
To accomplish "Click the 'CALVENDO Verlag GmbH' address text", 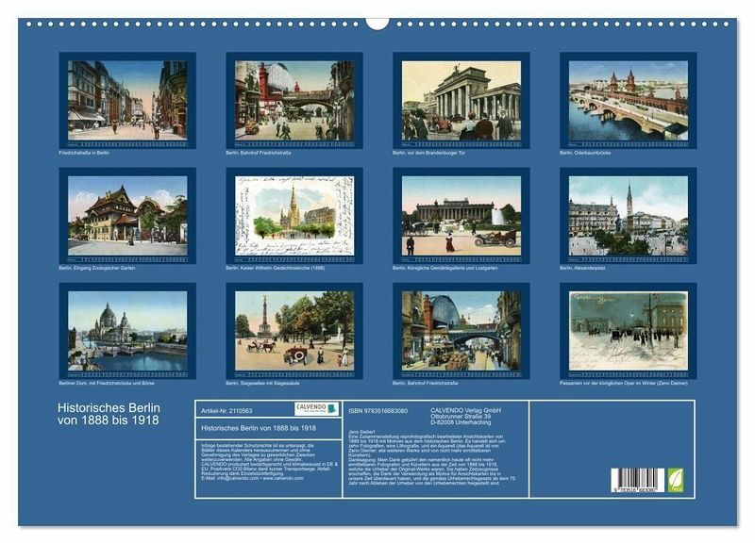I will (x=465, y=416).
